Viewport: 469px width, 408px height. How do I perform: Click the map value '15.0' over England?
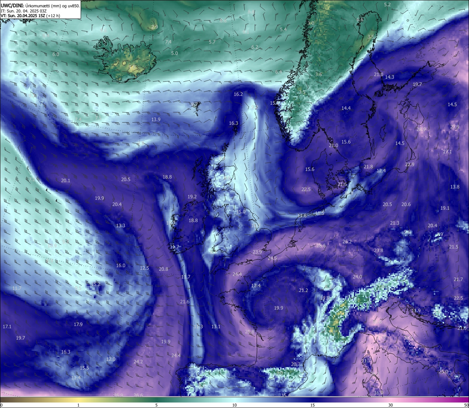241,212
